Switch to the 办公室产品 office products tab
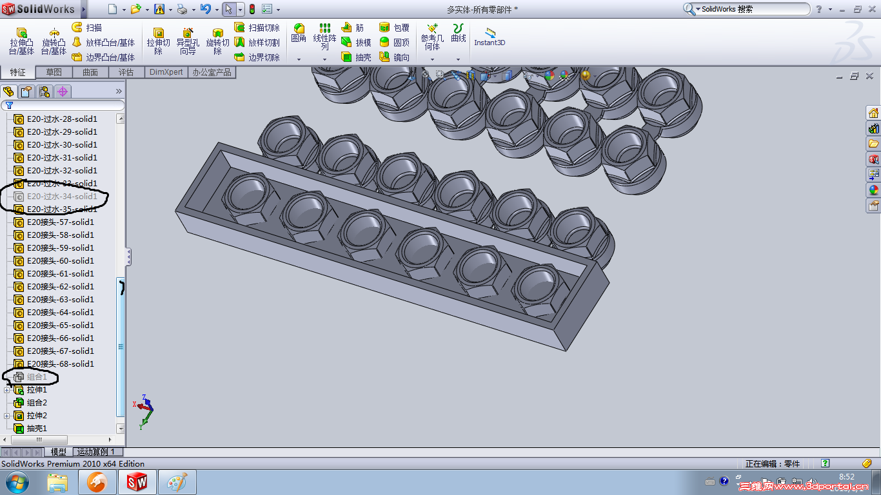Viewport: 881px width, 495px height. click(212, 72)
